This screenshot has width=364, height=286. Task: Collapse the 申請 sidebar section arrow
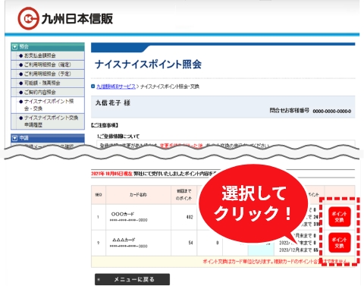[x=14, y=138]
